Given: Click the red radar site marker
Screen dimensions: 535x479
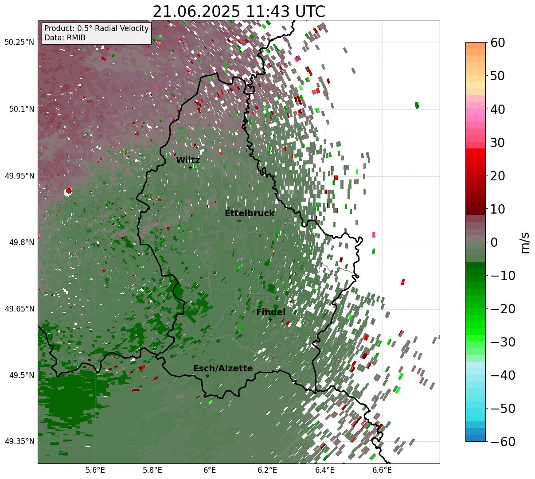Looking at the screenshot, I should click(68, 191).
